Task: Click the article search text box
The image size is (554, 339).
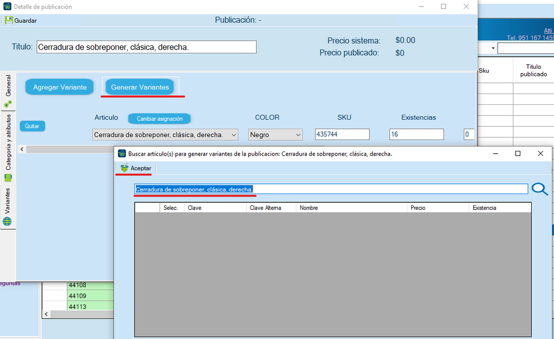Action: click(331, 189)
